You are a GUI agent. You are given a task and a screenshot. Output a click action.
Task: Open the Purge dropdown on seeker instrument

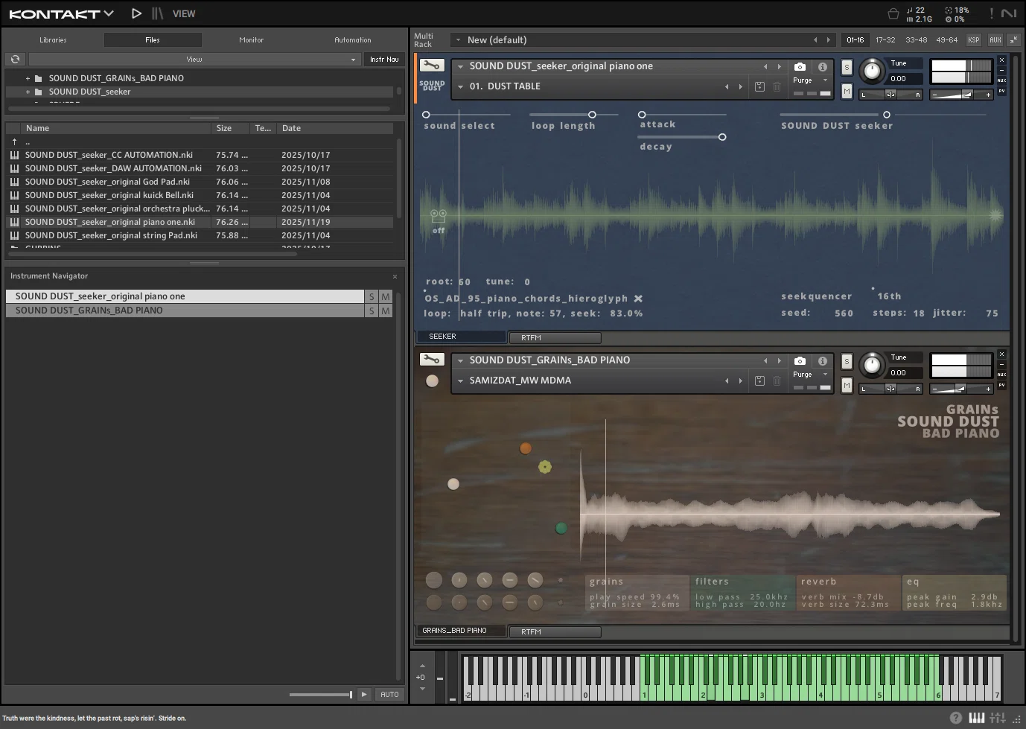point(811,80)
